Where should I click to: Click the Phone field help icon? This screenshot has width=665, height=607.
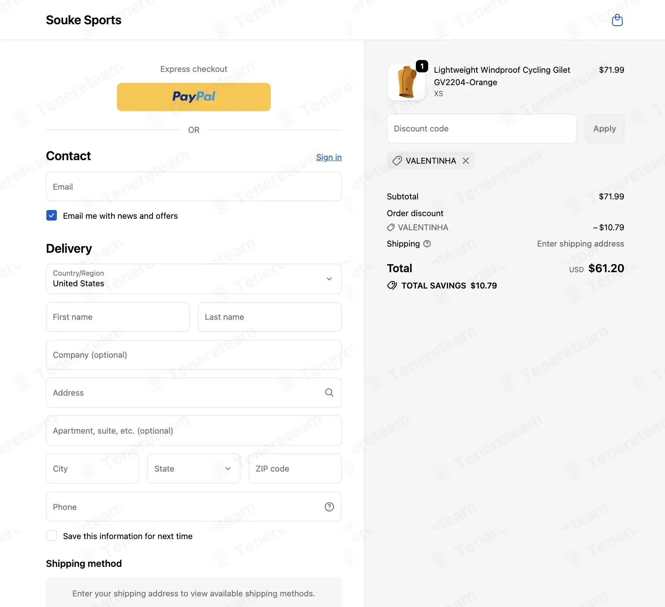coord(329,507)
